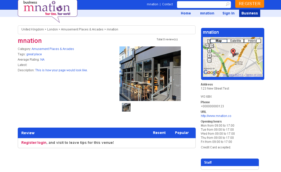Image resolution: width=281 pixels, height=172 pixels.
Task: Switch map to Hybrid view
Action: [252, 41]
